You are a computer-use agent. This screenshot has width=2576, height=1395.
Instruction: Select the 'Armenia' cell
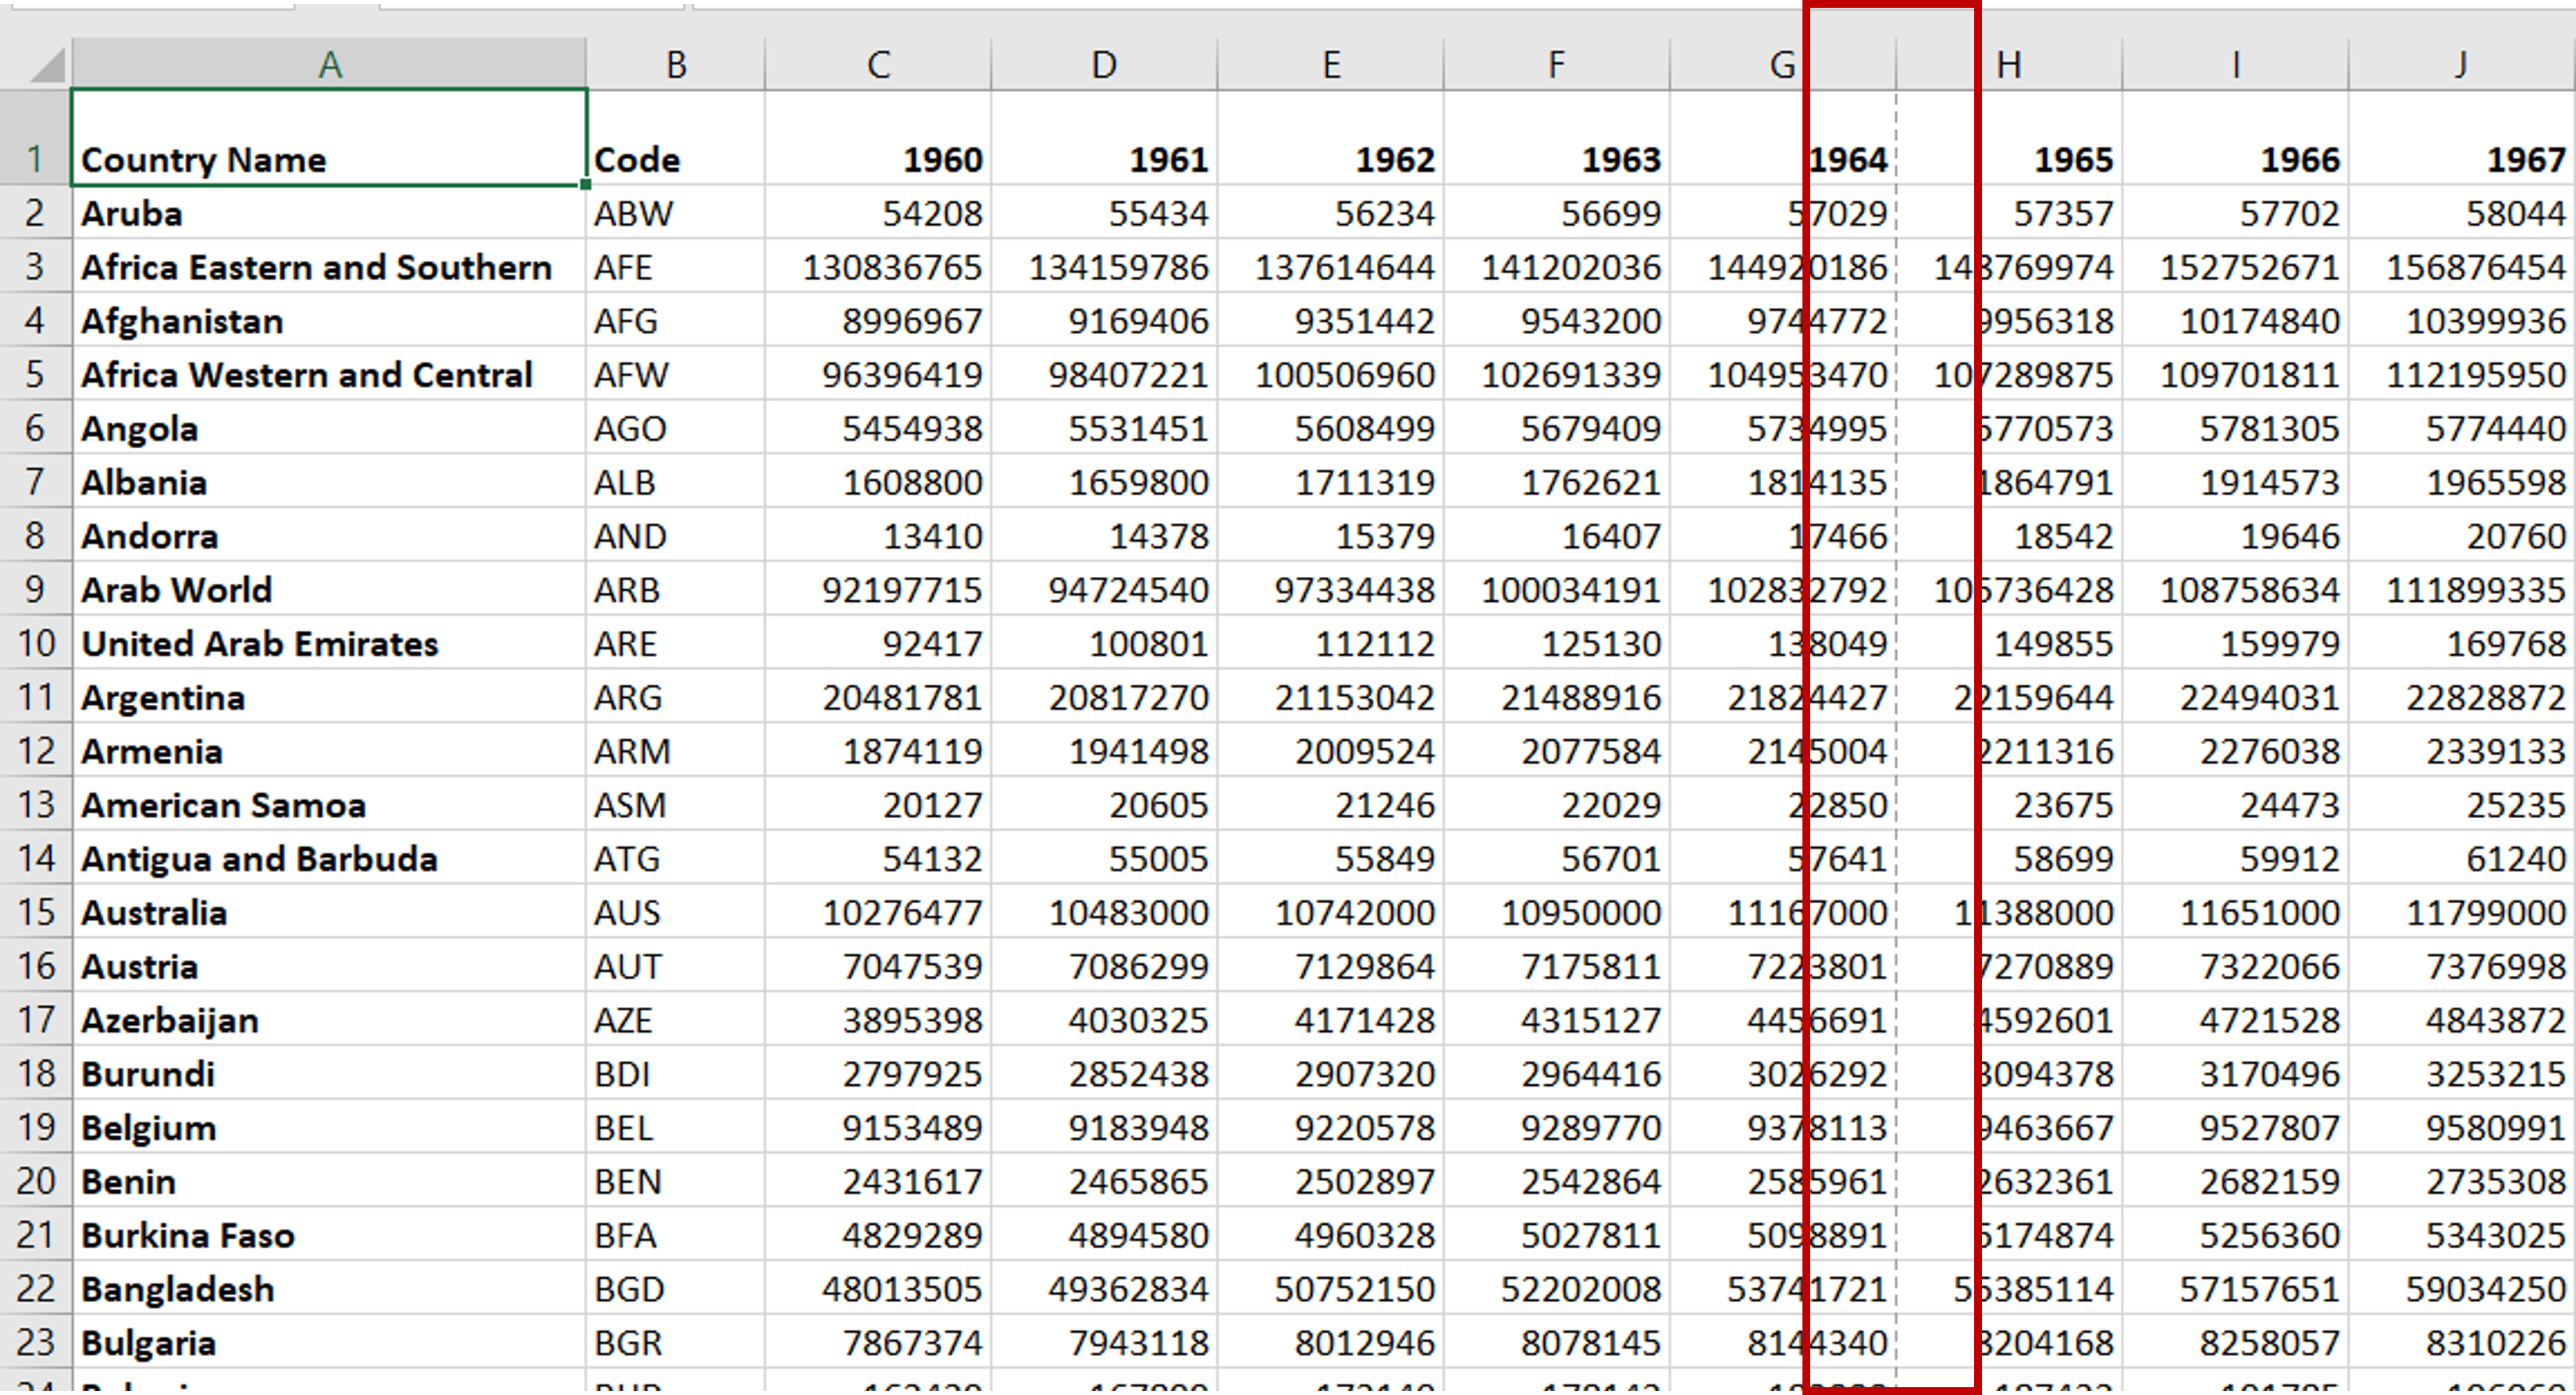tap(329, 751)
